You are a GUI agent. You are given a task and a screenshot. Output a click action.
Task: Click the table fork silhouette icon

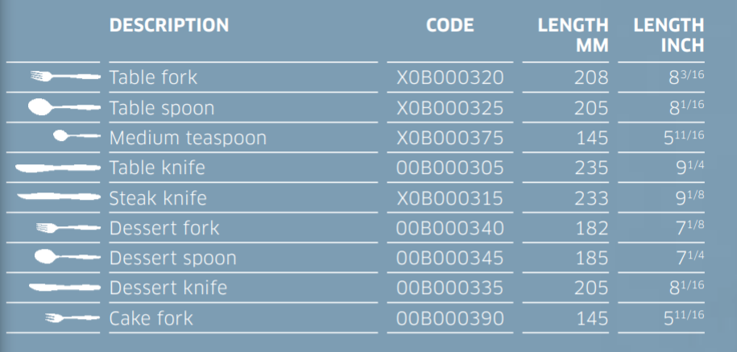[65, 77]
